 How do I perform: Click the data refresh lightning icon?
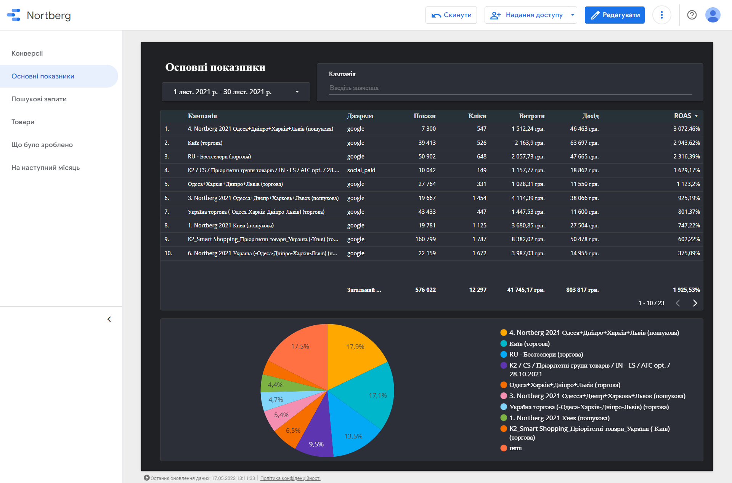(x=146, y=478)
